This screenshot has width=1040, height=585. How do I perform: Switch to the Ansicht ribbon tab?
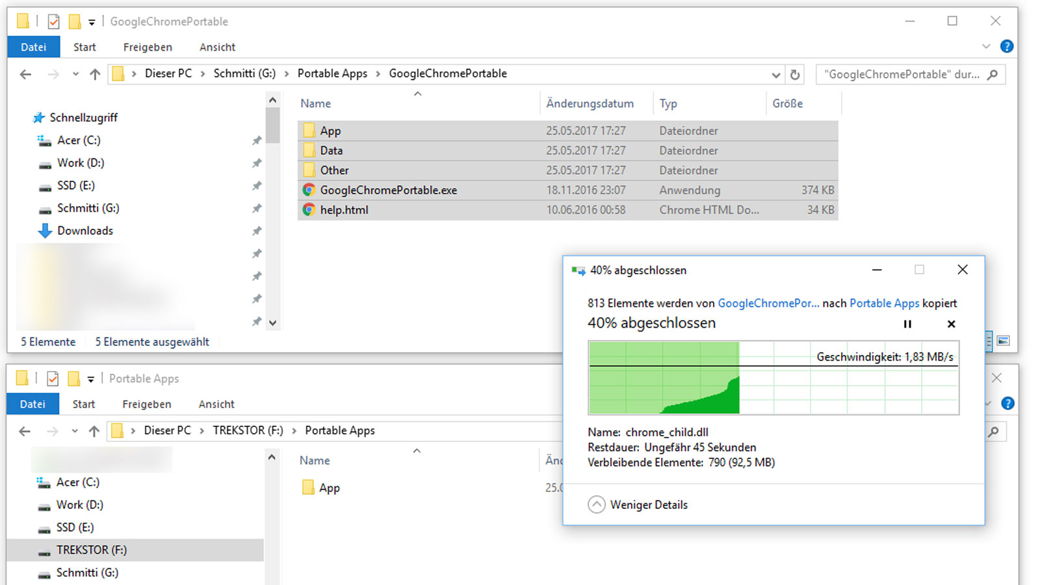point(217,47)
